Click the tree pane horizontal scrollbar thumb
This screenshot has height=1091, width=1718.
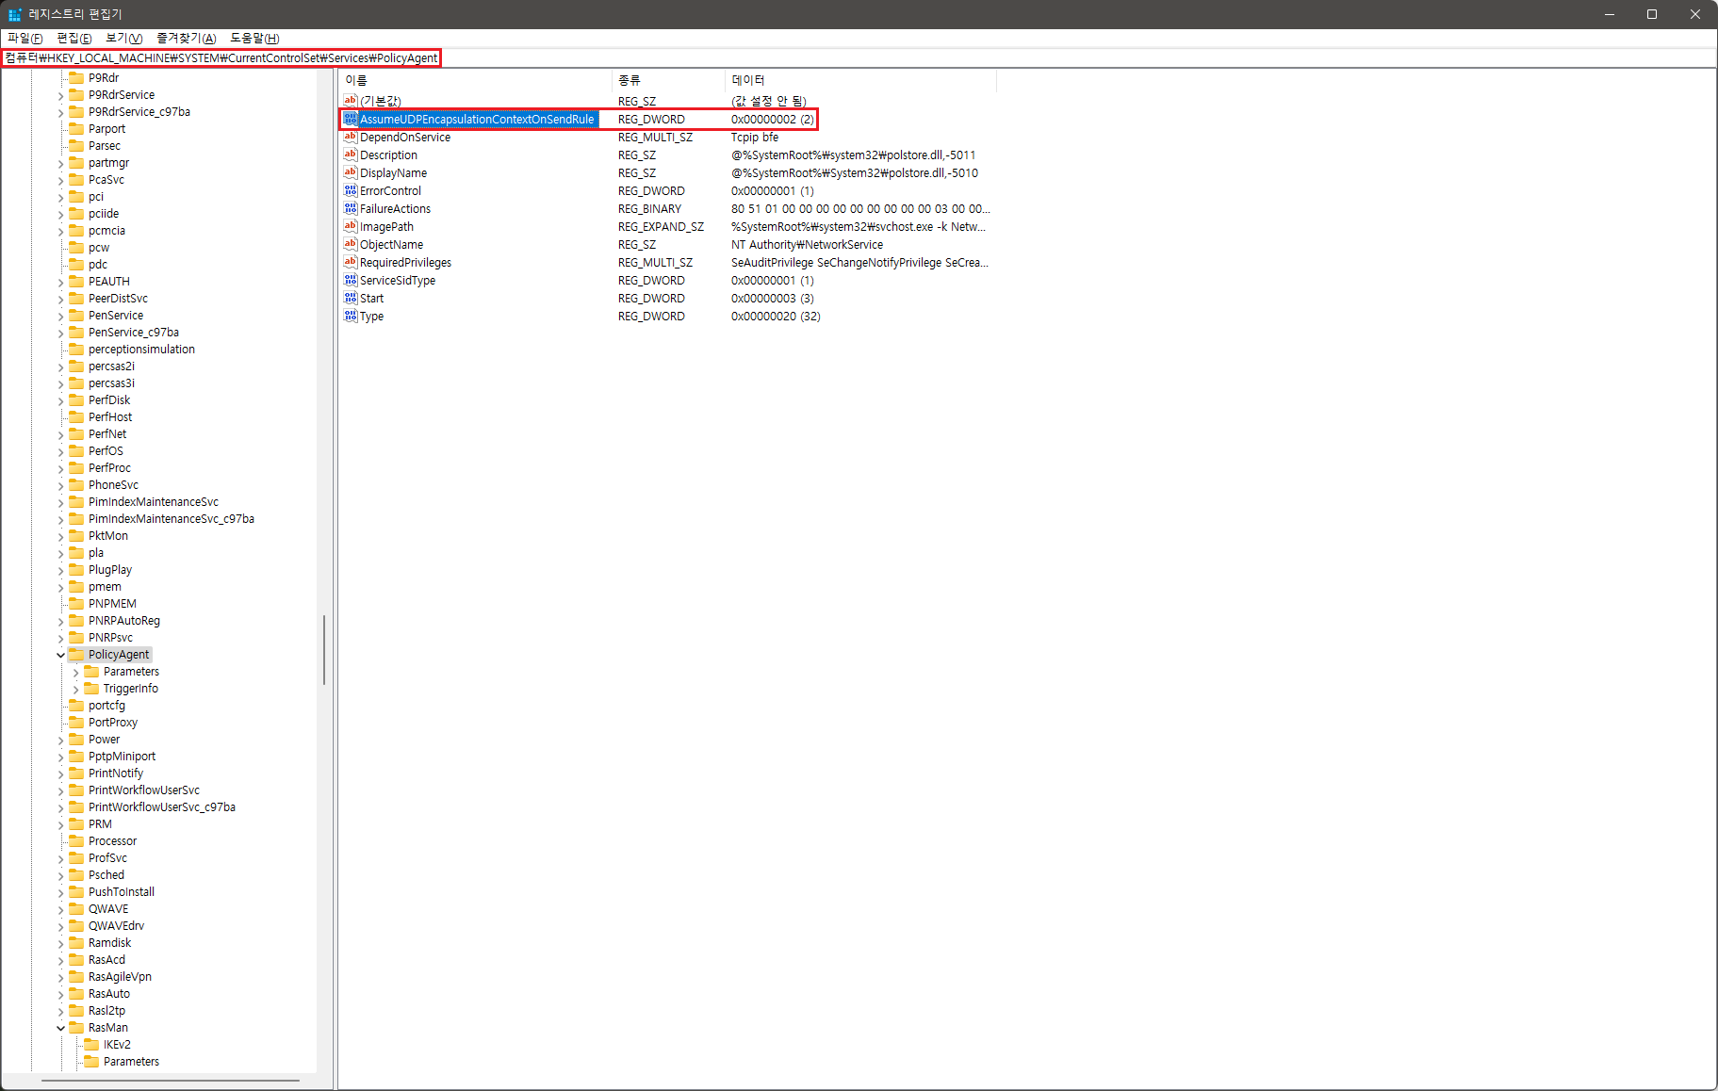(x=171, y=1081)
